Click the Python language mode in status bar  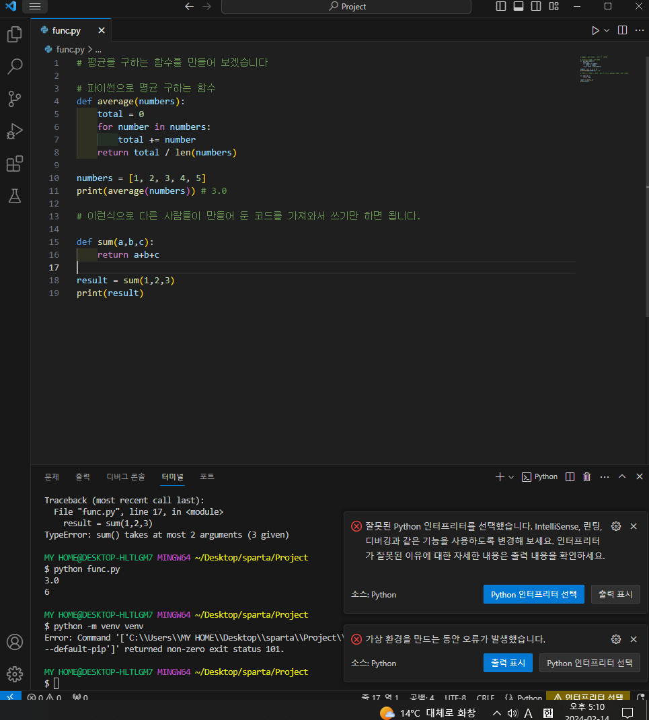tap(529, 697)
